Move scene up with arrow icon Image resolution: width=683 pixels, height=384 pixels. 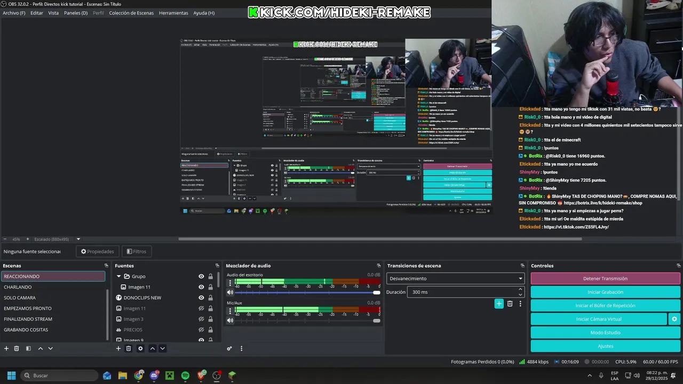(x=40, y=348)
